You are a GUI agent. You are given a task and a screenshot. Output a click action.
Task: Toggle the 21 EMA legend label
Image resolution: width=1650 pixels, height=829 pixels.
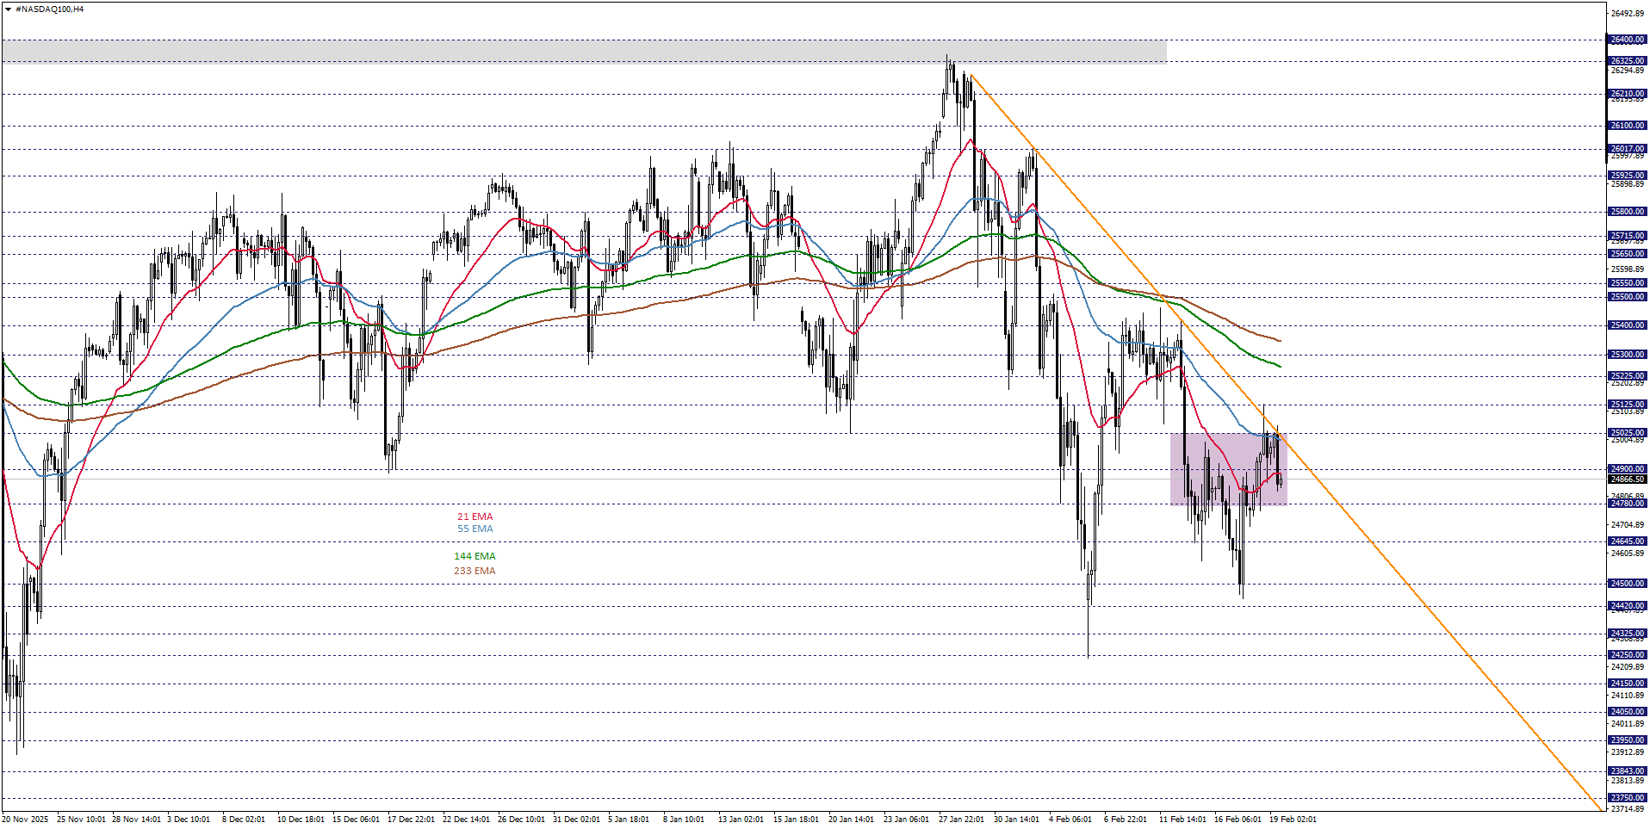click(x=475, y=517)
